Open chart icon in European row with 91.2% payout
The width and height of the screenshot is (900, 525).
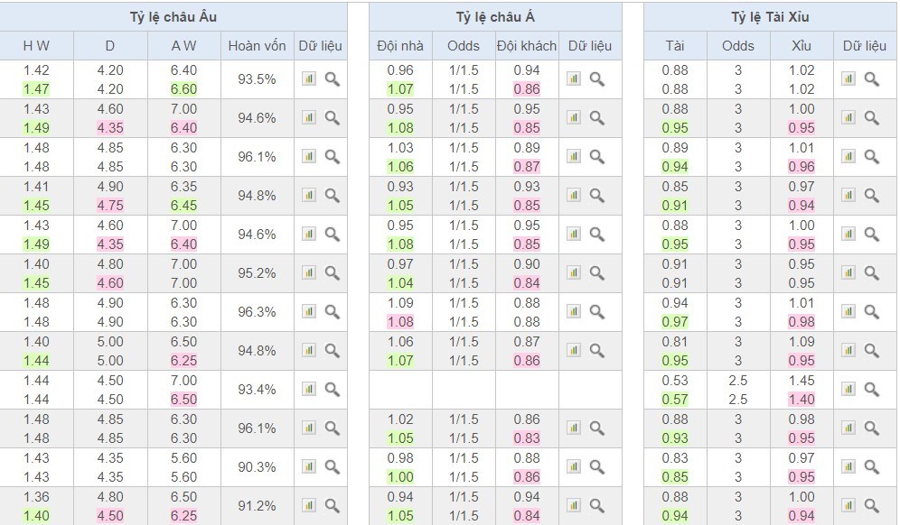coord(309,506)
